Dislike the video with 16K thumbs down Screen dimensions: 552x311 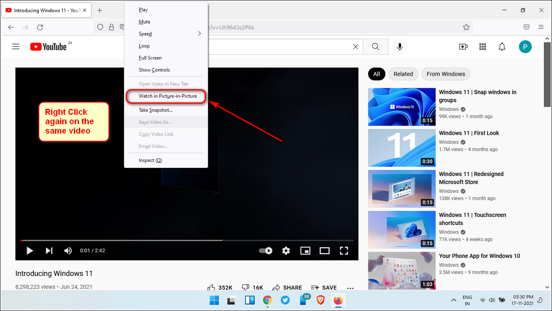pos(252,287)
